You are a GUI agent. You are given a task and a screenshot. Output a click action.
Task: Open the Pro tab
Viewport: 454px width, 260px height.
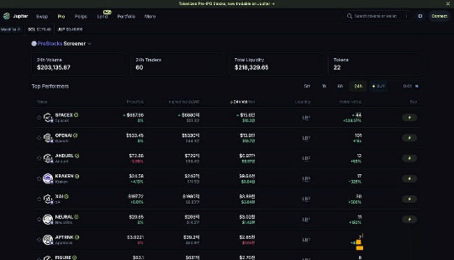pos(61,17)
